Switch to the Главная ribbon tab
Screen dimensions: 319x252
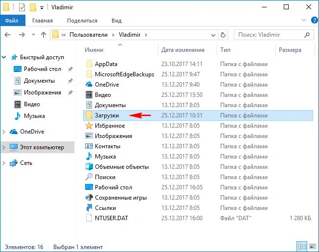[42, 21]
